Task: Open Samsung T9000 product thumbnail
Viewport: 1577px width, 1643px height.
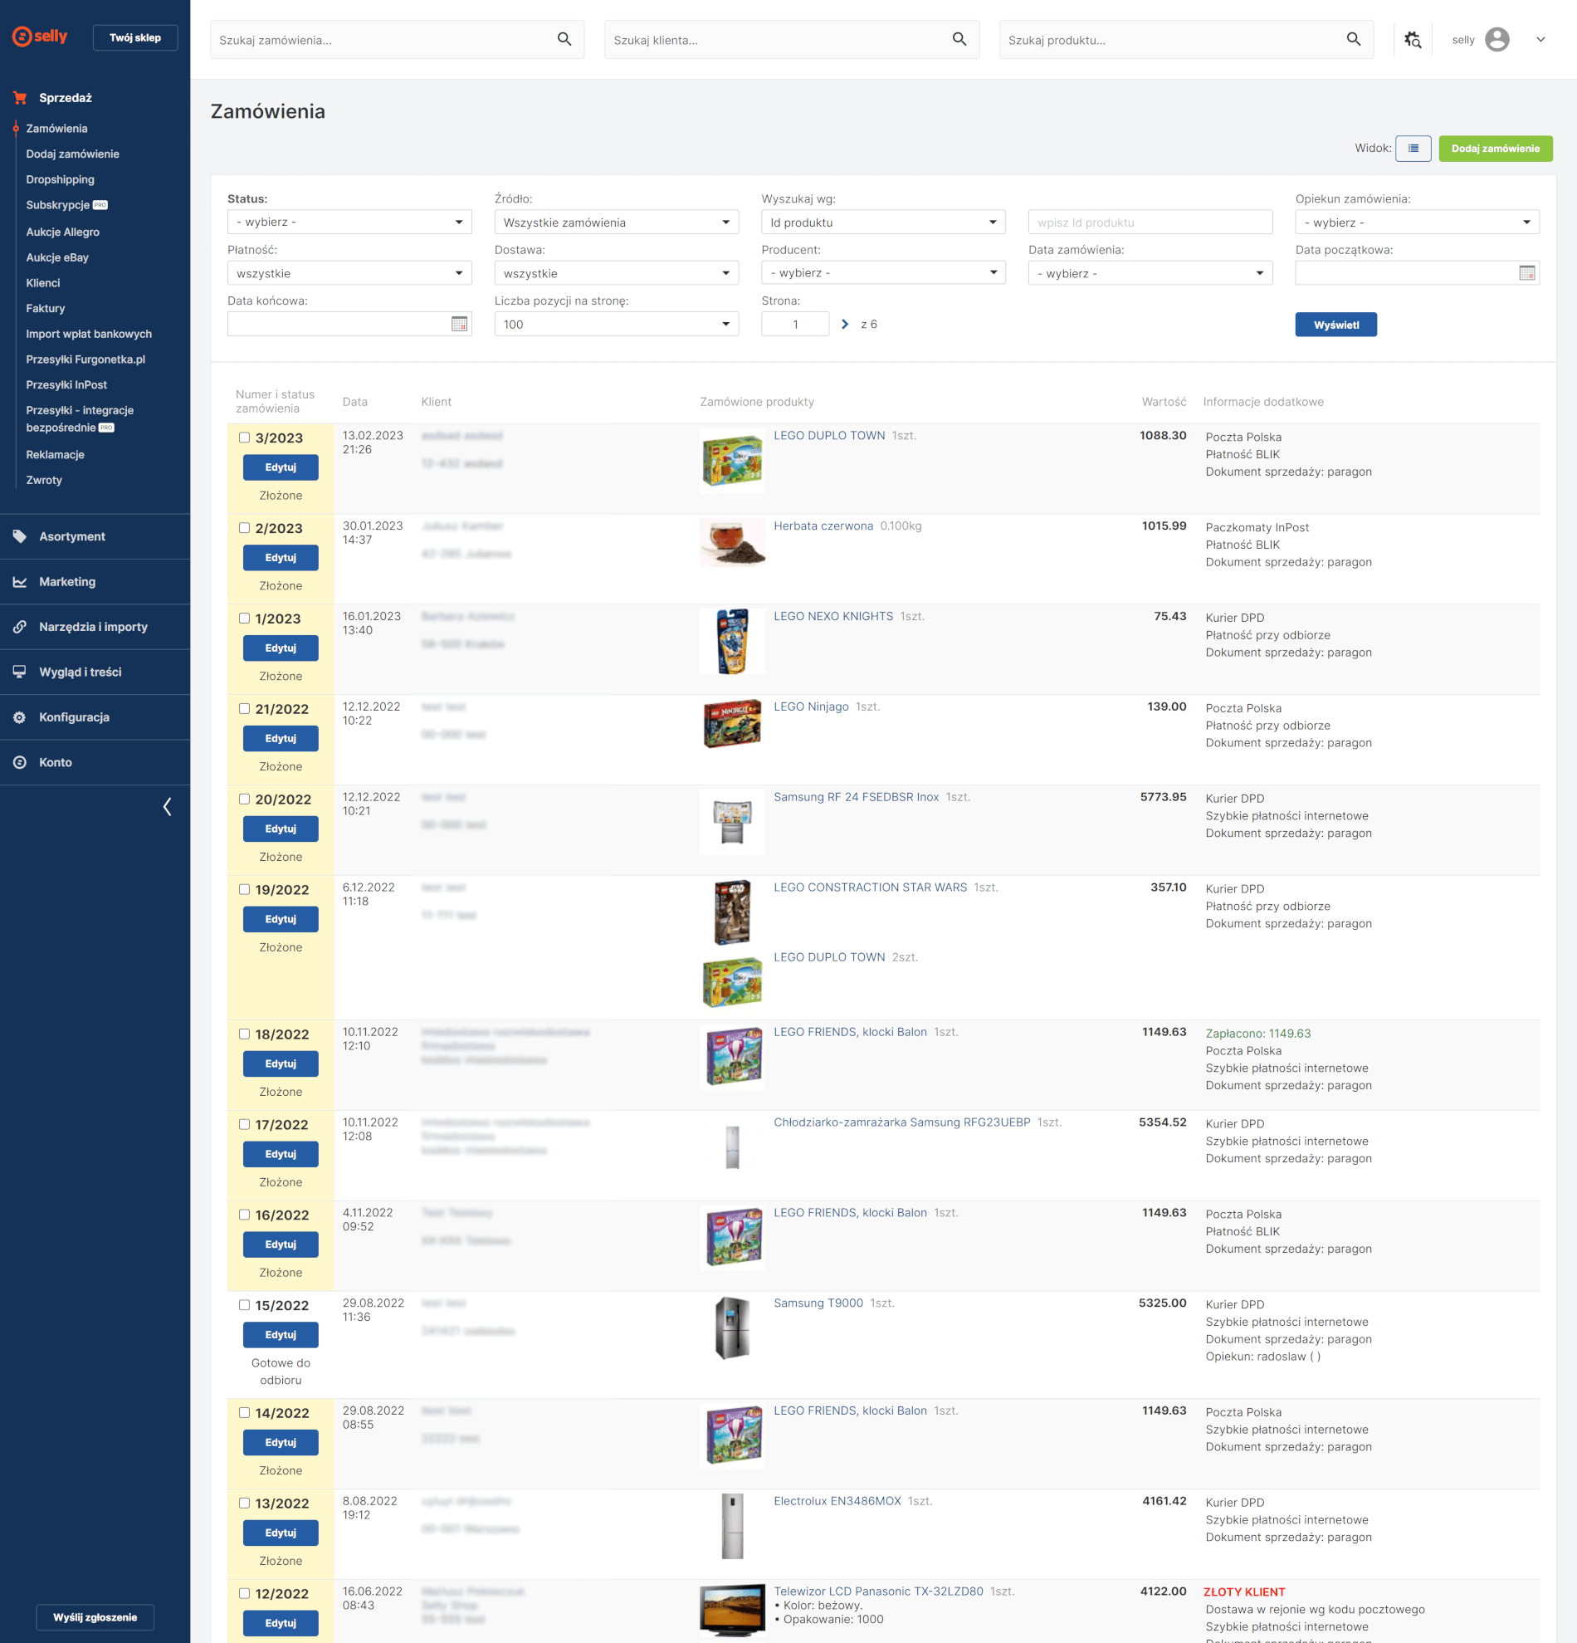Action: click(x=732, y=1328)
